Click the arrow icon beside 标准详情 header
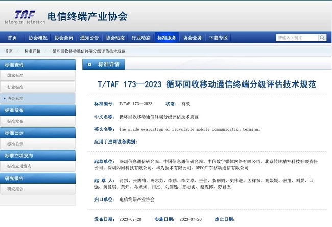332x227 pixels. 89,65
